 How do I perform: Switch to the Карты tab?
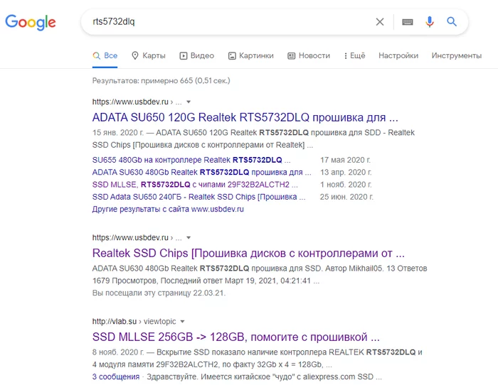148,56
